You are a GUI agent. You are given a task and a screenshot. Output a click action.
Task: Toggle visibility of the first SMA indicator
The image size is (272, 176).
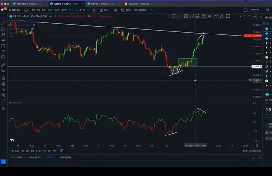34,25
